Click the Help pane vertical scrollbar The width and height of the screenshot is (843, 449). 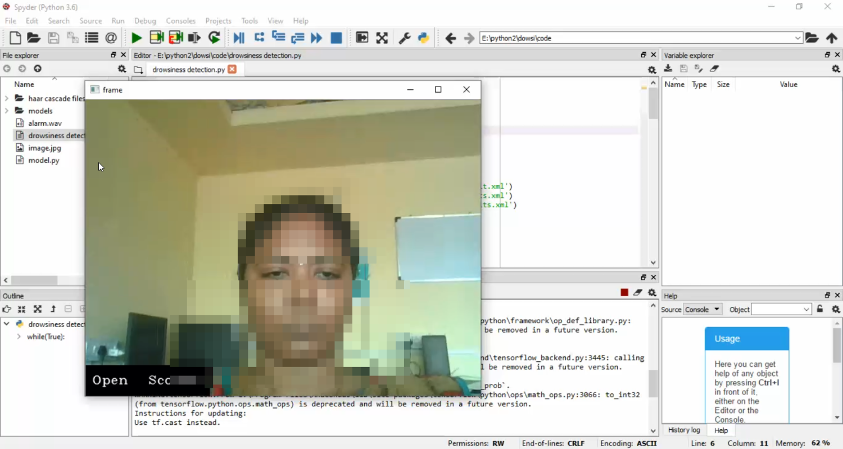[x=837, y=347]
